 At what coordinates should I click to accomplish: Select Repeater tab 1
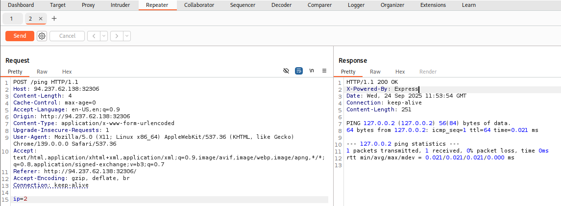tap(12, 19)
